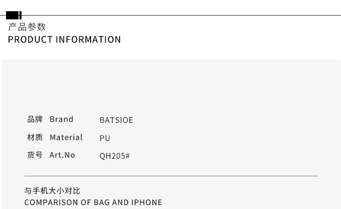Select the BATSIOE brand value
Screen dimensions: 341x209
(x=116, y=120)
